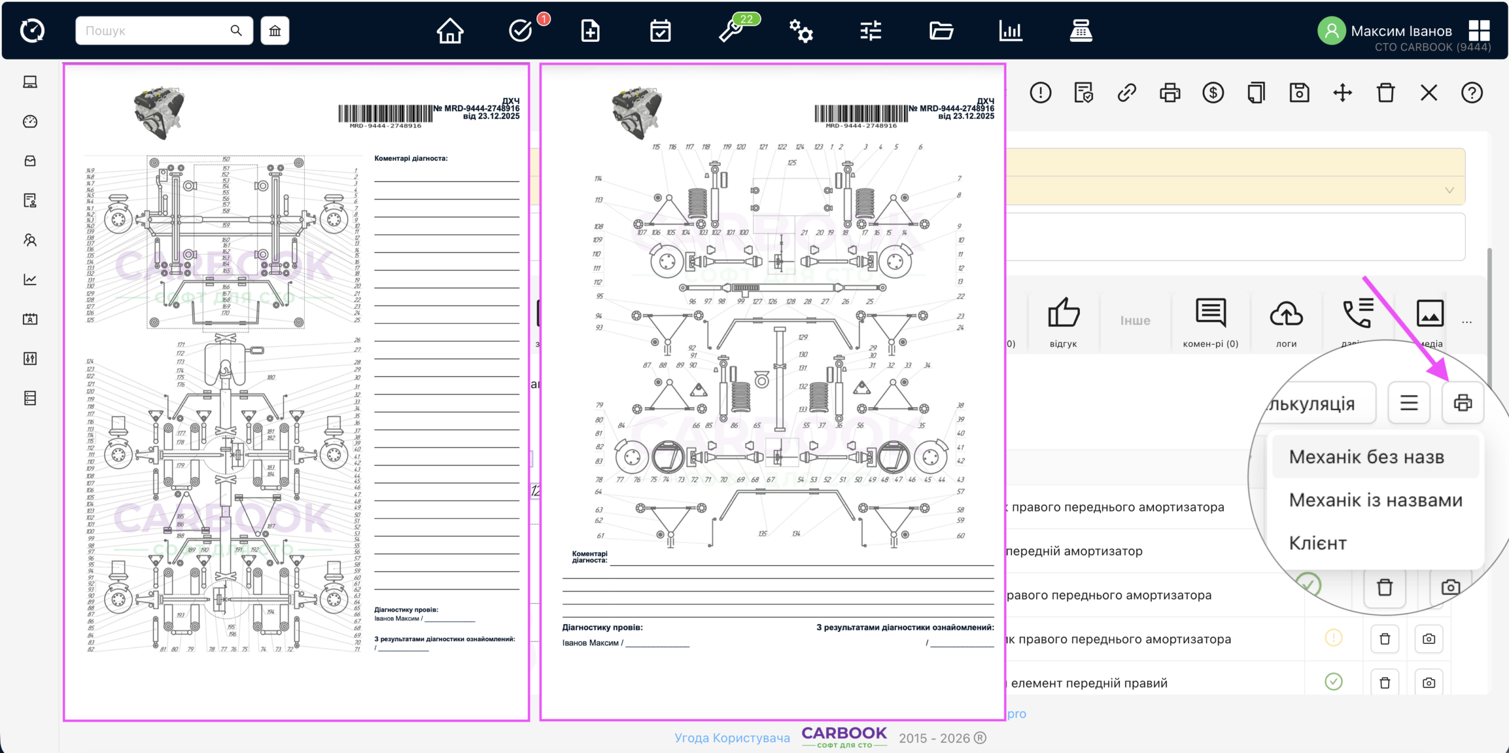Click the tasks checkmark icon with badge
Image resolution: width=1509 pixels, height=753 pixels.
tap(521, 31)
